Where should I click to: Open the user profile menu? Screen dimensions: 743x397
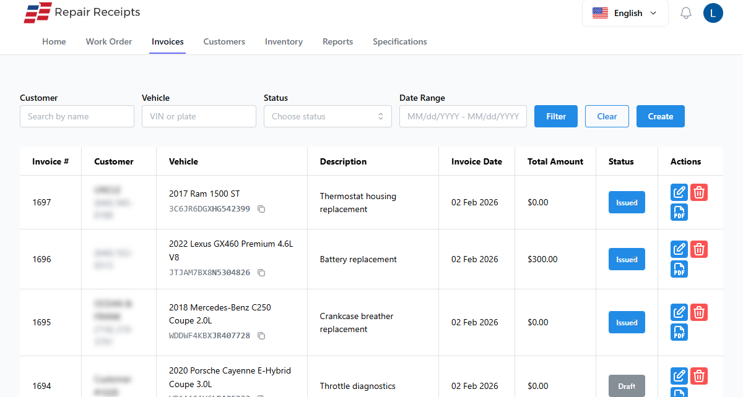713,12
